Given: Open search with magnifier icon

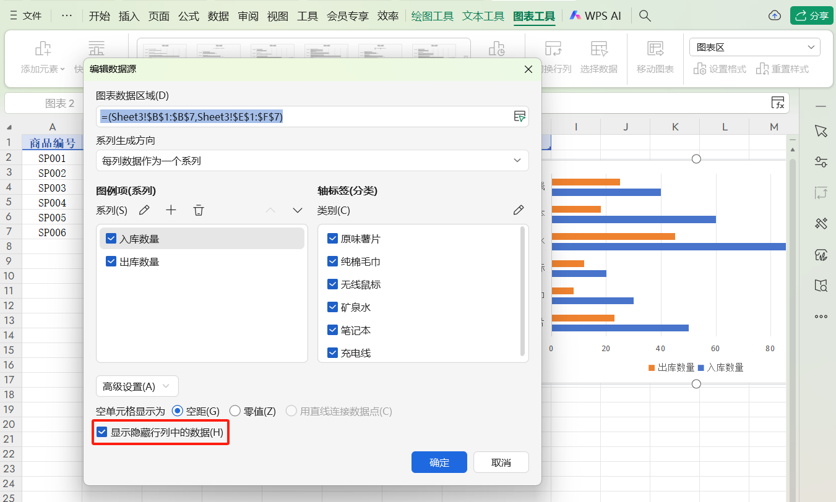Looking at the screenshot, I should (x=645, y=16).
